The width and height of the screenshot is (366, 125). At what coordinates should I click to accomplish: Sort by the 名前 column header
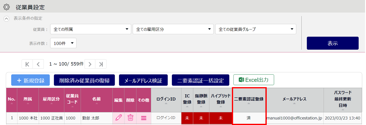tap(97, 100)
